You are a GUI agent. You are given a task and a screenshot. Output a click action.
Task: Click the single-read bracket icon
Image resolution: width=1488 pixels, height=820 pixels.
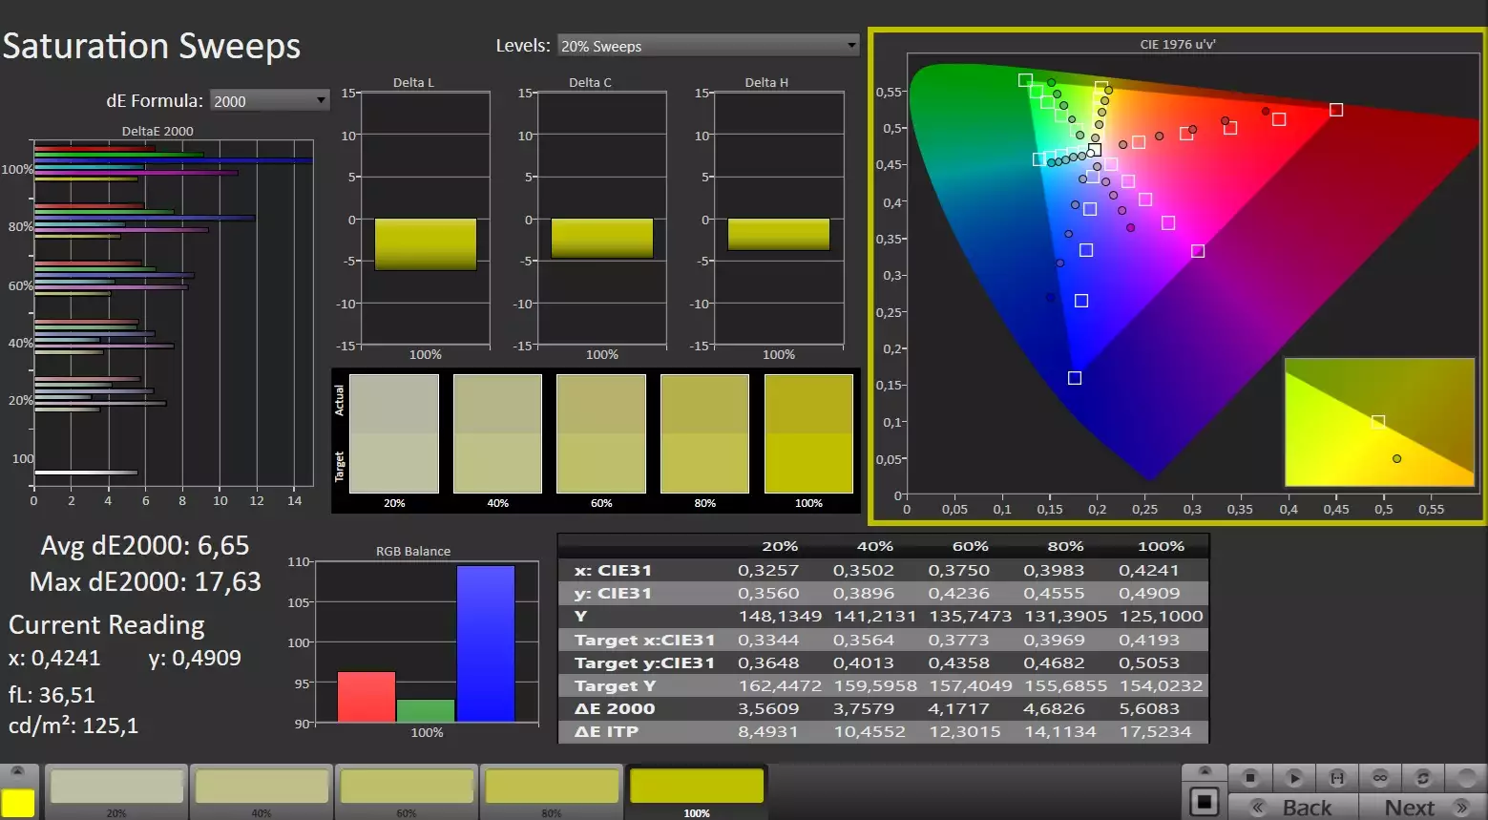[x=1337, y=778]
